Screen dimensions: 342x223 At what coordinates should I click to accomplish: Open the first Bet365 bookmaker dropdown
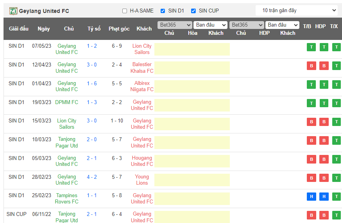point(175,25)
